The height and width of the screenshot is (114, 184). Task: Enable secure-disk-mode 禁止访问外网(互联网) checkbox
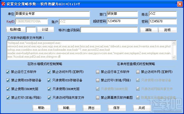[x=138, y=72]
